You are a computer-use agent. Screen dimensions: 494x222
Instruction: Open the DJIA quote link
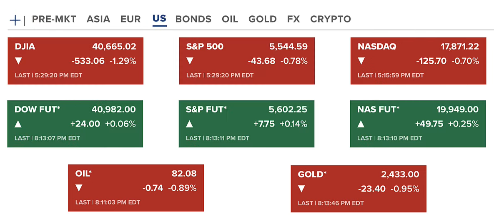pos(25,47)
